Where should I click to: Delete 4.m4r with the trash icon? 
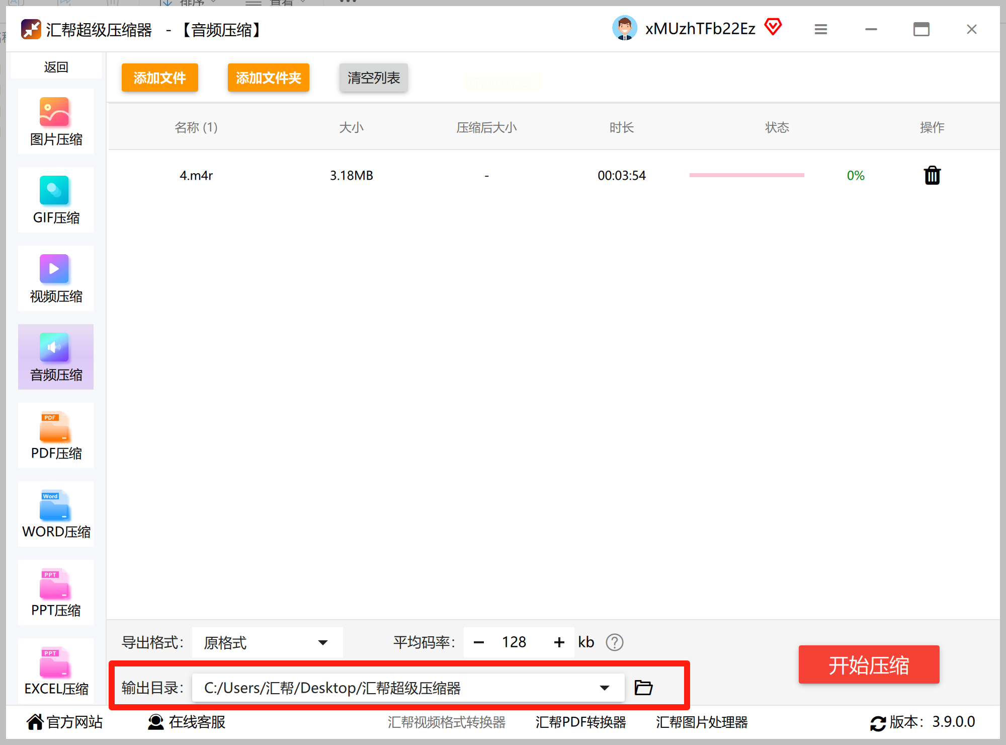(x=932, y=176)
